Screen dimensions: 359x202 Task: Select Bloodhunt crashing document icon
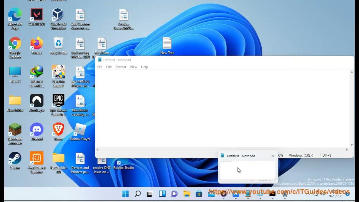pos(80,105)
